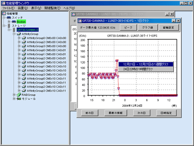Click the 前の日 button
Image resolution: width=194 pixels, height=146 pixels.
pos(90,113)
